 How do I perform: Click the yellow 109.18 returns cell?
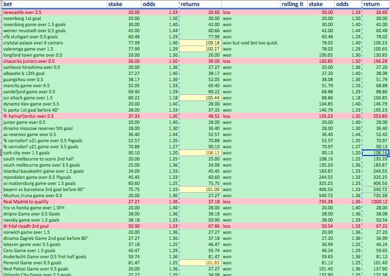(200, 43)
